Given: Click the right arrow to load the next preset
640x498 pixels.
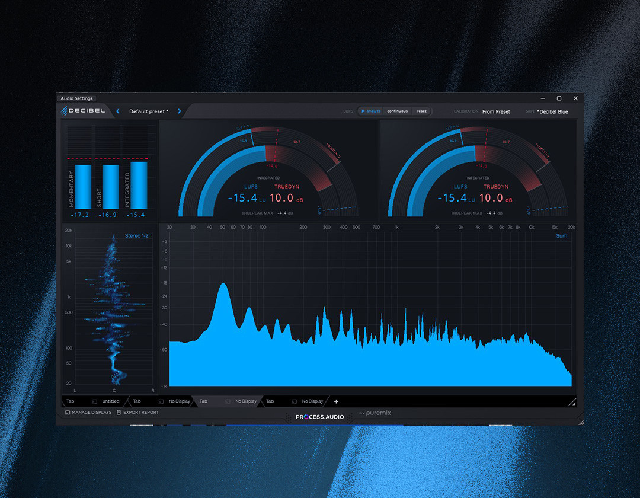Looking at the screenshot, I should tap(180, 111).
